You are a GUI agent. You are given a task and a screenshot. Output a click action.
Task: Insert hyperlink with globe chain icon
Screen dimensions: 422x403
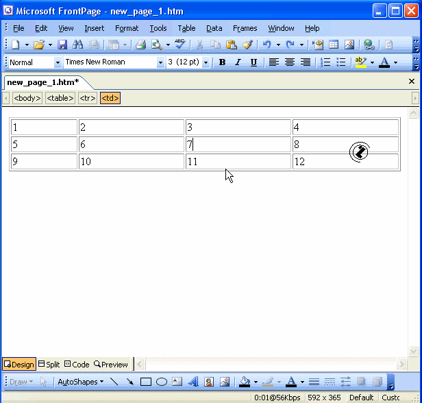[369, 45]
